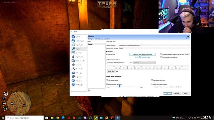Open the Reprodução playback settings
Screen dimensions: 214x120
pos(79,45)
